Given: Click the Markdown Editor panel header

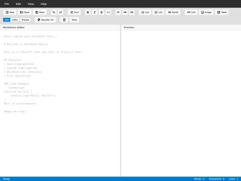Looking at the screenshot, I should 60,27.
